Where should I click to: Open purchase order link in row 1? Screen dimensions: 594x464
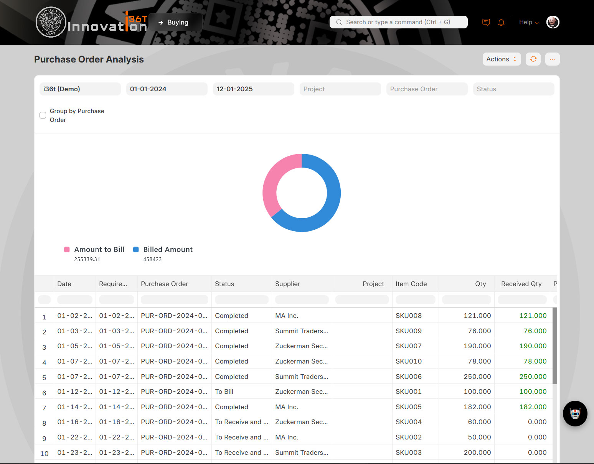(x=173, y=316)
